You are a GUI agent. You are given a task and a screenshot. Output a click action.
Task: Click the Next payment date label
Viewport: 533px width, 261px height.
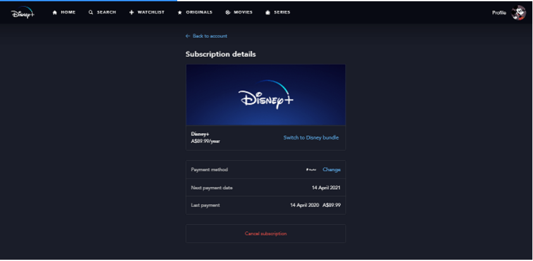pyautogui.click(x=212, y=188)
